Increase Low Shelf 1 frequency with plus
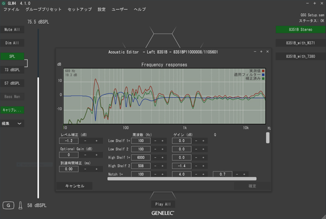The width and height of the screenshot is (326, 219). 163,141
